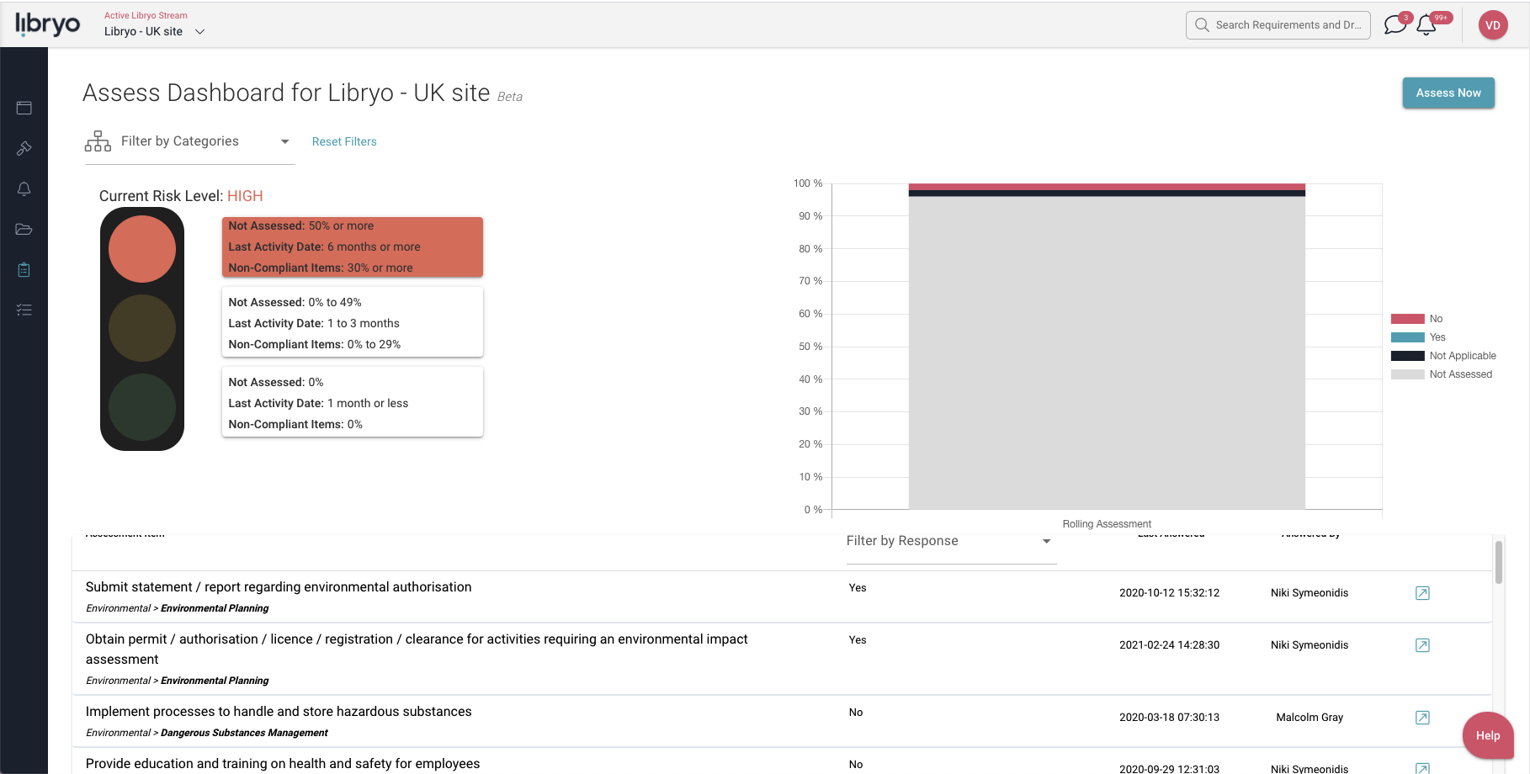Toggle the 'No' legend color swatch
Viewport: 1530px width, 774px height.
tap(1407, 319)
